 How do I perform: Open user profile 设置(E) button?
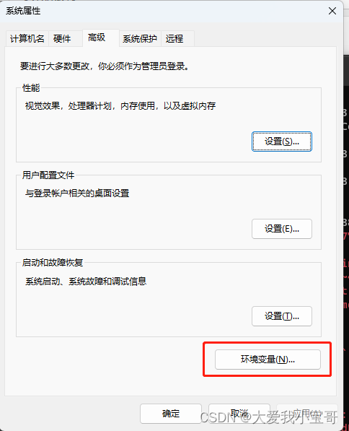pos(282,229)
